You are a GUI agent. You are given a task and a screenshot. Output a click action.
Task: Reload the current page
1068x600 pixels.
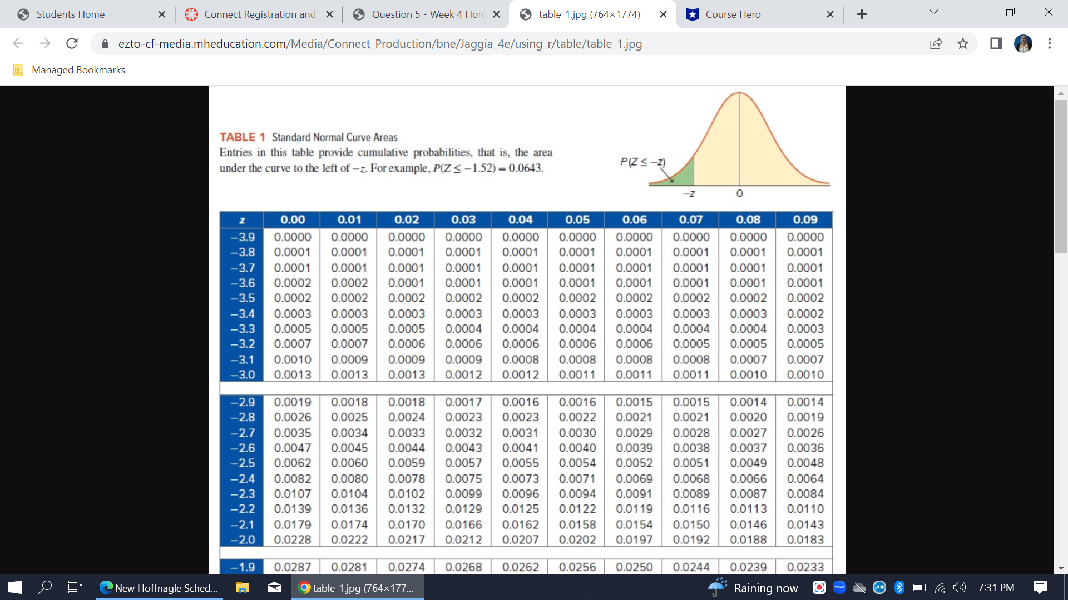(72, 43)
